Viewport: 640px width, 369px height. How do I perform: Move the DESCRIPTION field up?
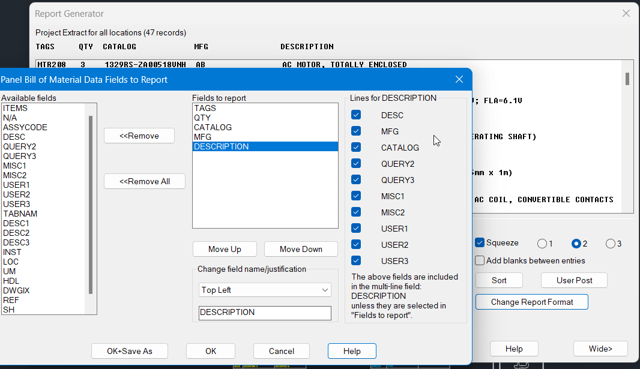click(225, 248)
